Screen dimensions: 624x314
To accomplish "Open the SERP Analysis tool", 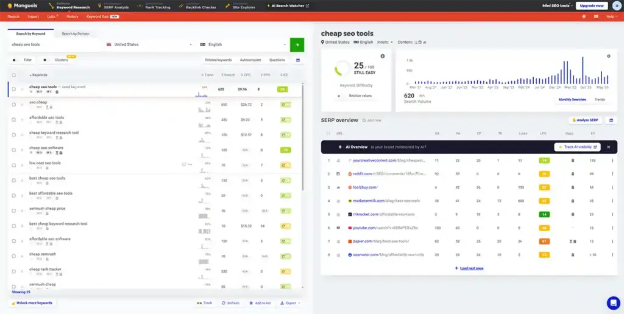I will point(113,6).
